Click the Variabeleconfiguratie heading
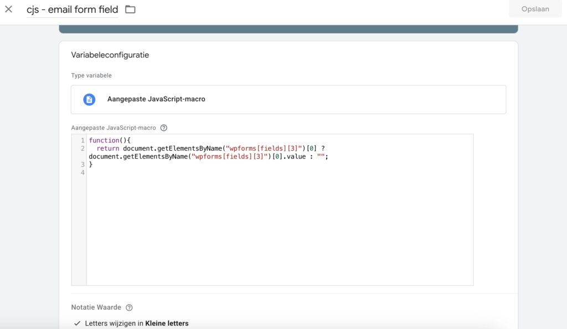 110,55
